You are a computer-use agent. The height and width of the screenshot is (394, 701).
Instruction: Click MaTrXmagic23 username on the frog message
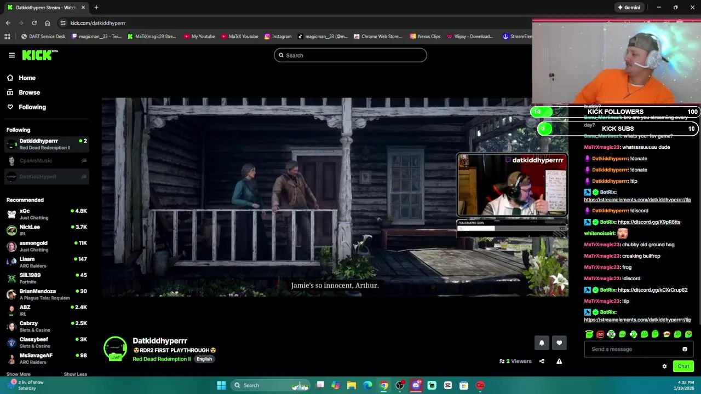click(602, 267)
